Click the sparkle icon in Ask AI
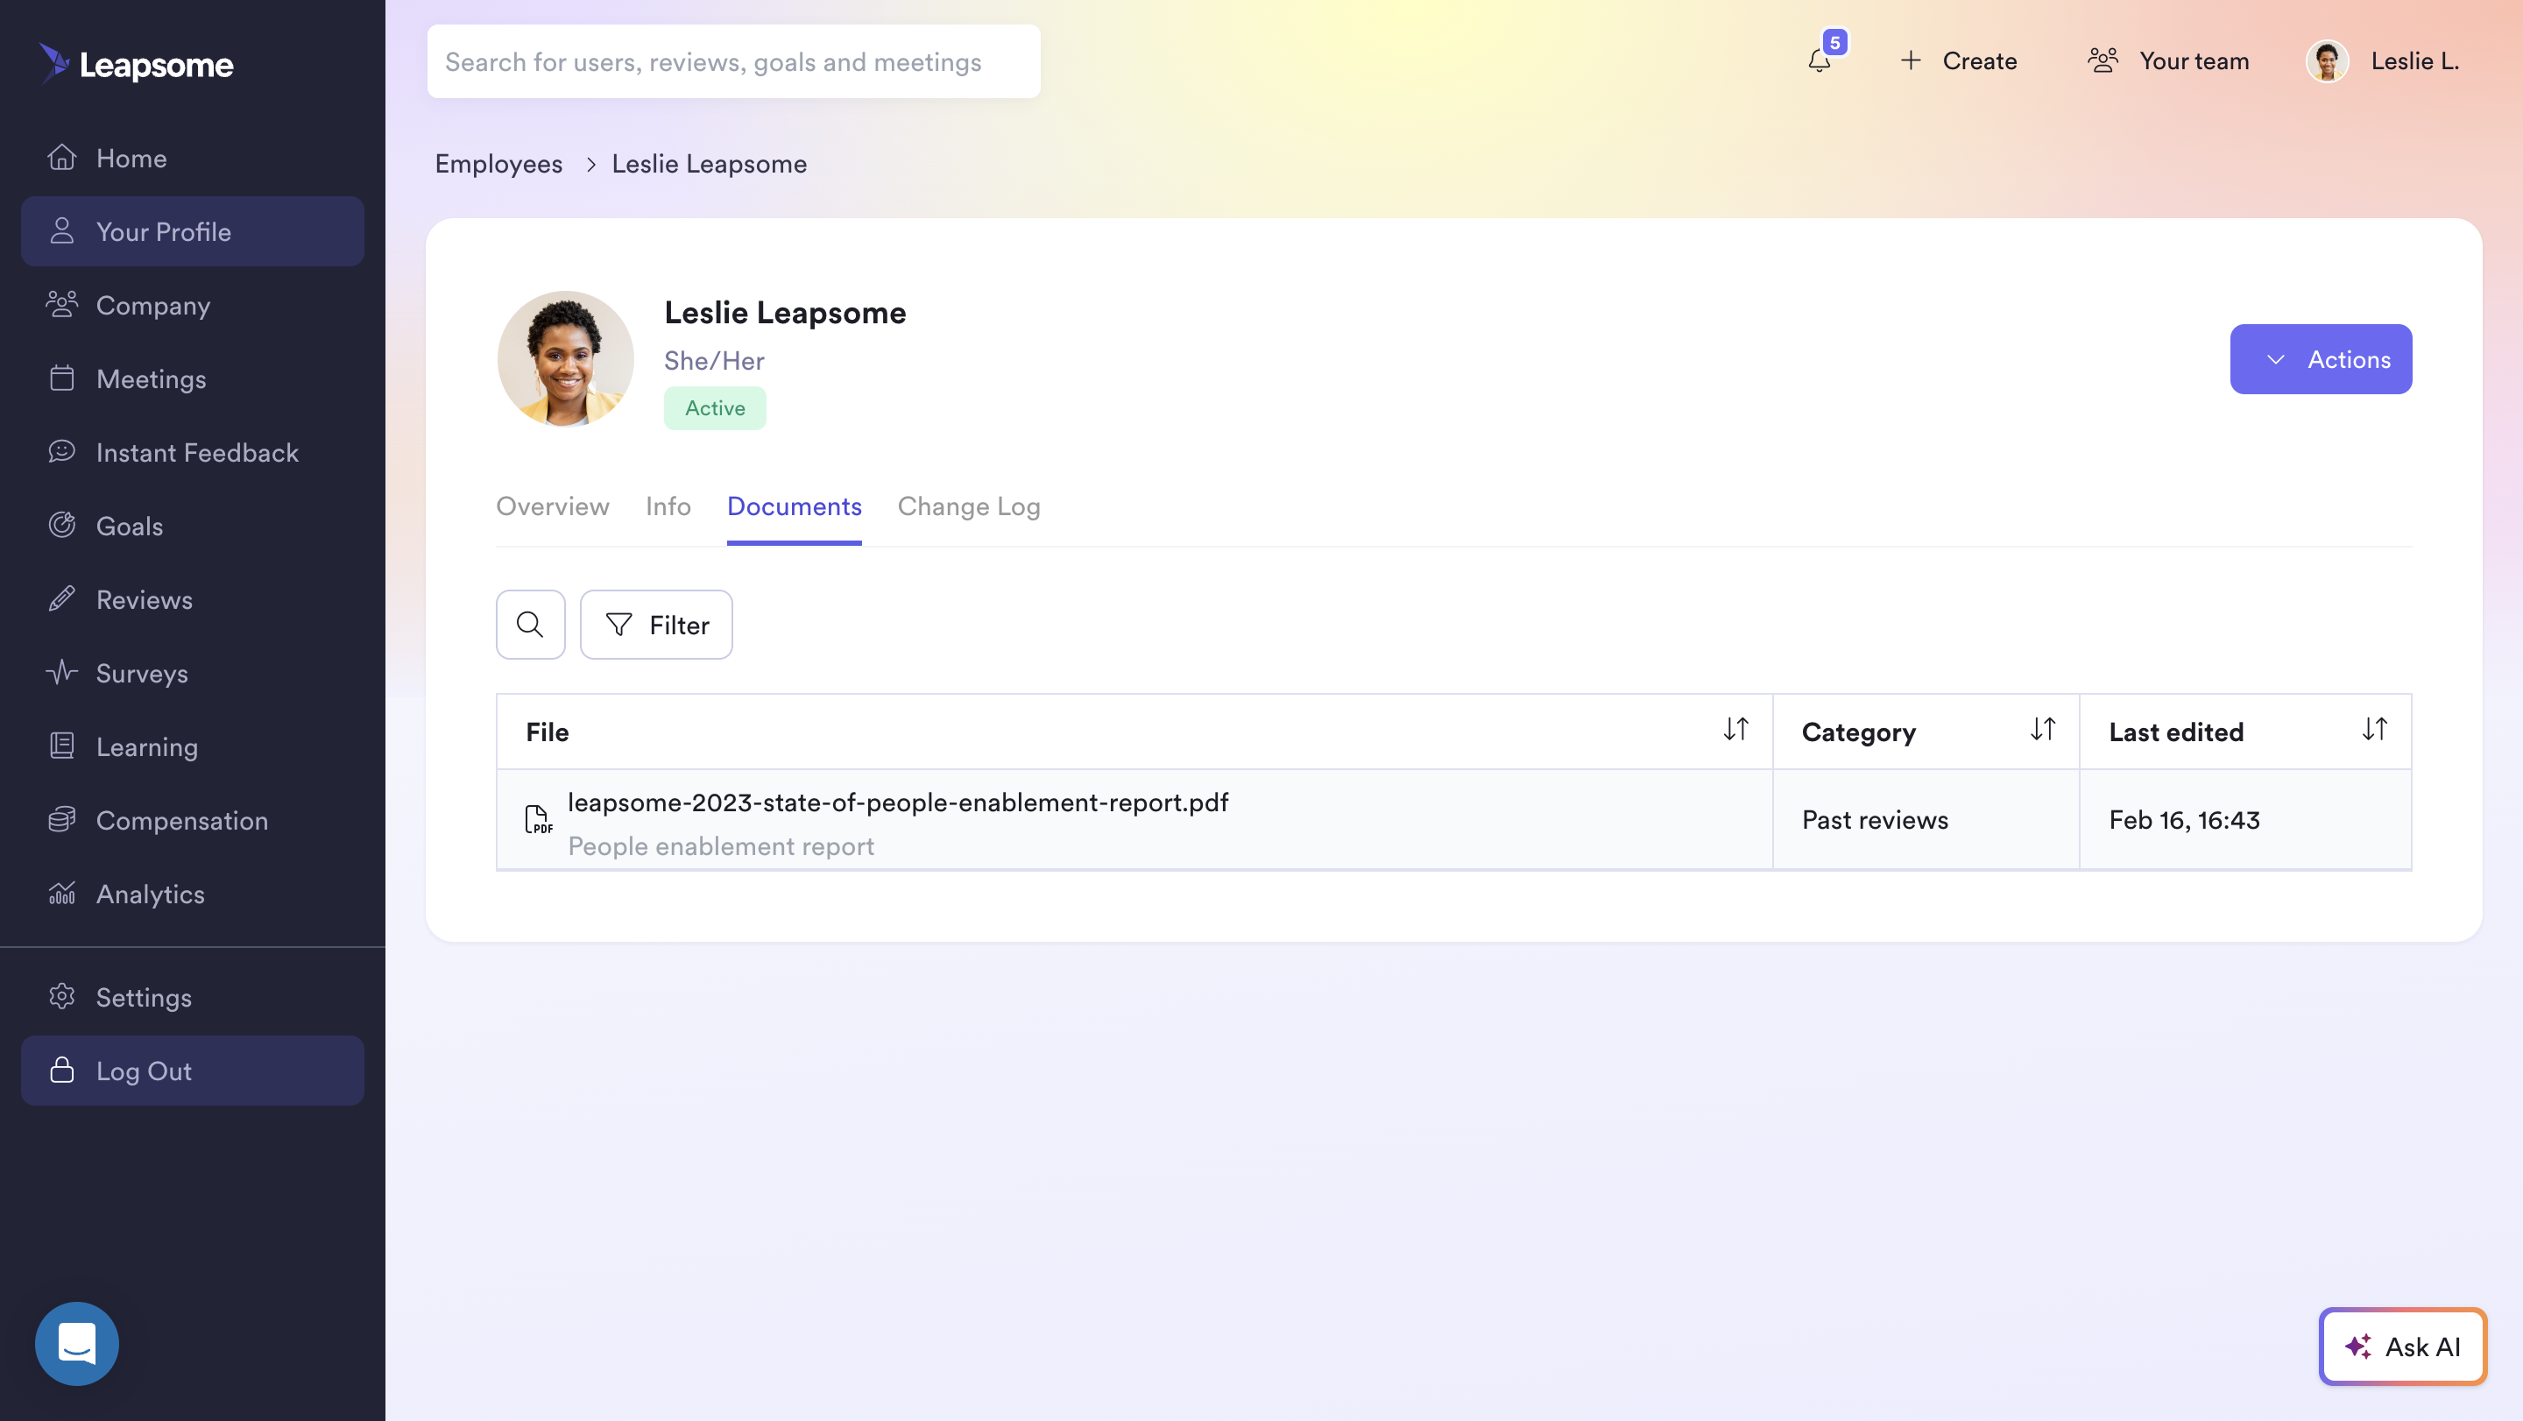Image resolution: width=2523 pixels, height=1421 pixels. (2358, 1347)
